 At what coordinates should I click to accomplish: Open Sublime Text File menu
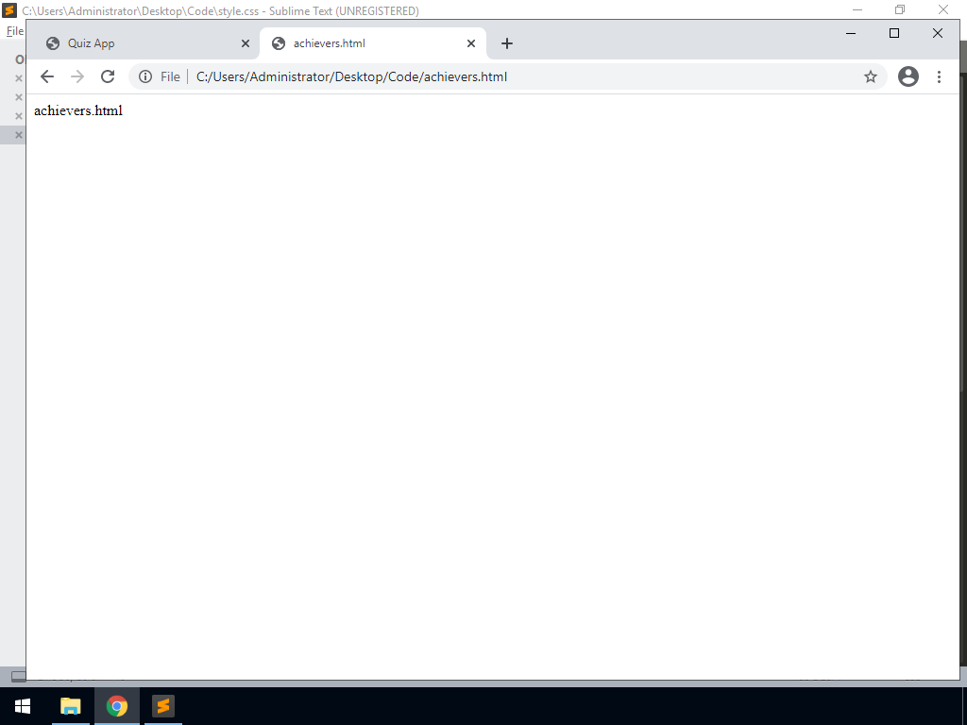click(15, 31)
